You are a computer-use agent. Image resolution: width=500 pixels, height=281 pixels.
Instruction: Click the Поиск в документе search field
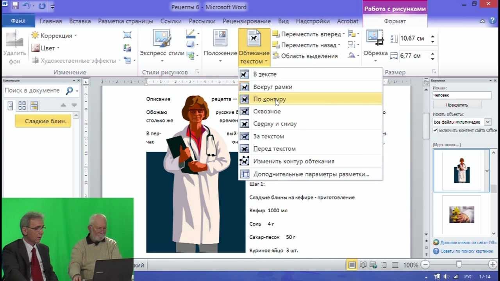pos(33,91)
